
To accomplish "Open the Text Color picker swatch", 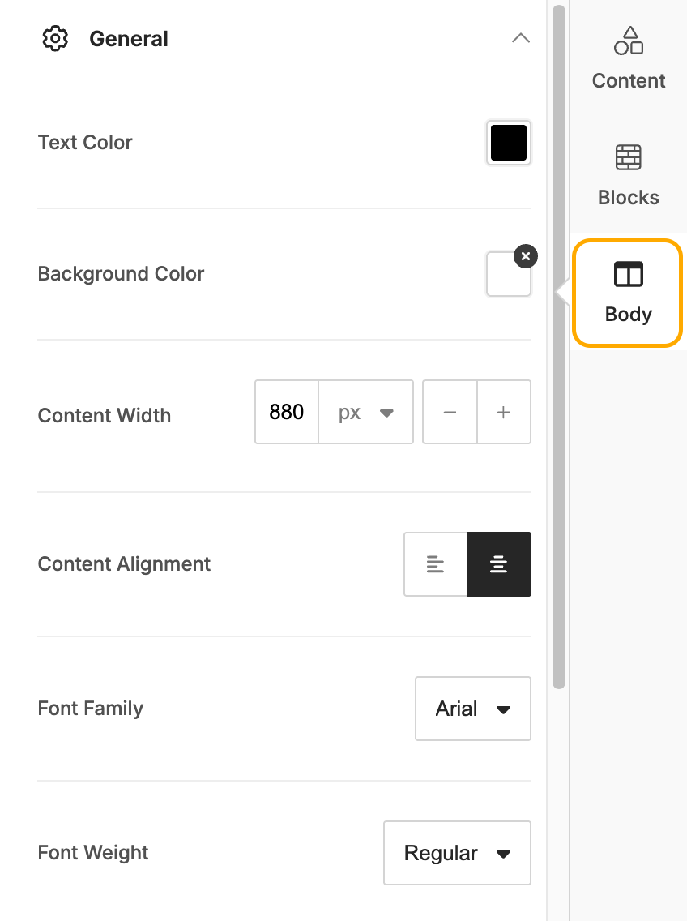I will click(x=508, y=143).
